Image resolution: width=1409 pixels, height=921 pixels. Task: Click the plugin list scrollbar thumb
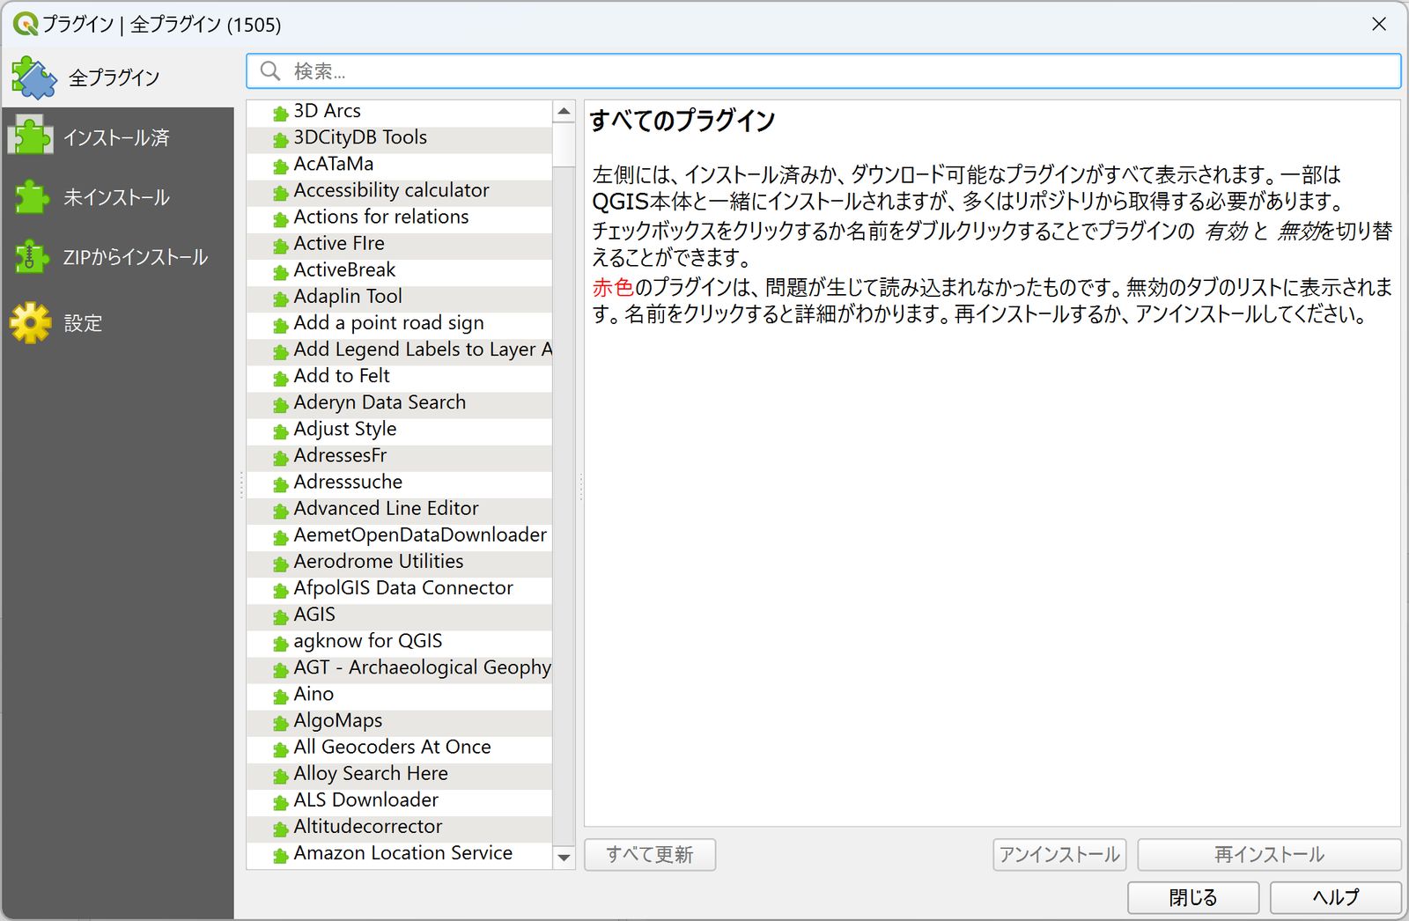(564, 144)
